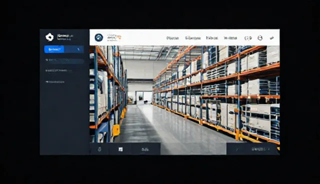Image resolution: width=320 pixels, height=184 pixels.
Task: Open the last sidebar menu item
Action: [55, 82]
